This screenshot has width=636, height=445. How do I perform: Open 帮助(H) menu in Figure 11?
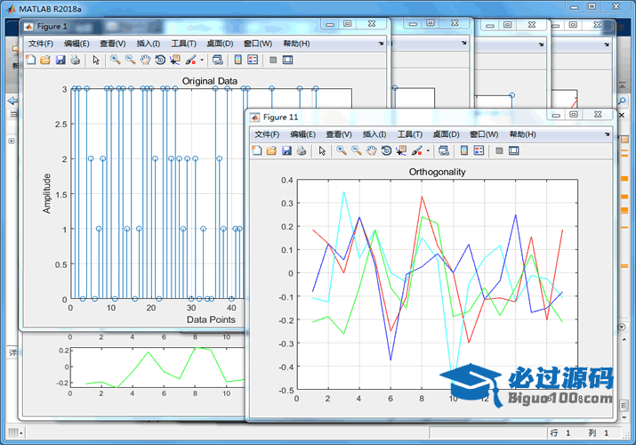pos(522,134)
